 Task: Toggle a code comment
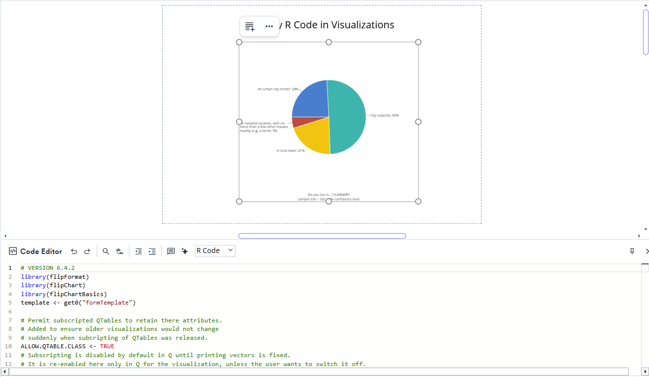tap(171, 251)
